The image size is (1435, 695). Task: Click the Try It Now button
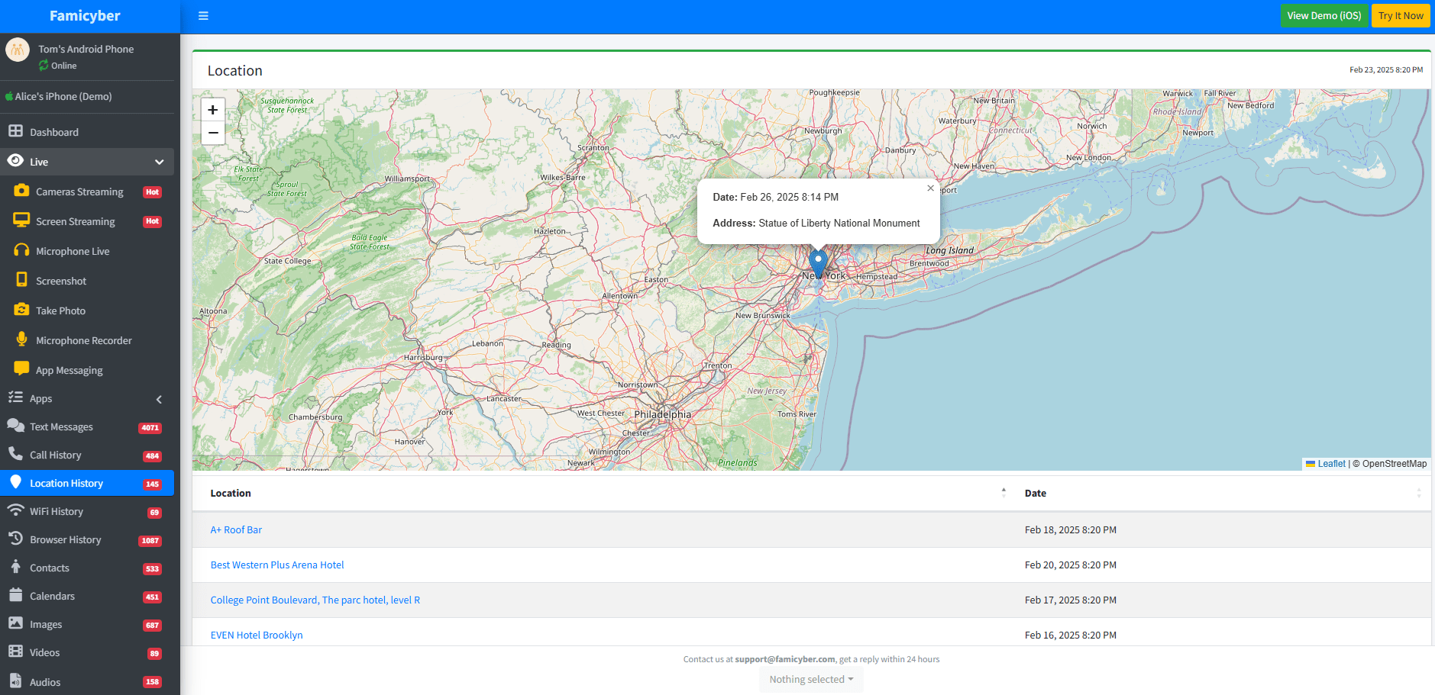[x=1401, y=15]
